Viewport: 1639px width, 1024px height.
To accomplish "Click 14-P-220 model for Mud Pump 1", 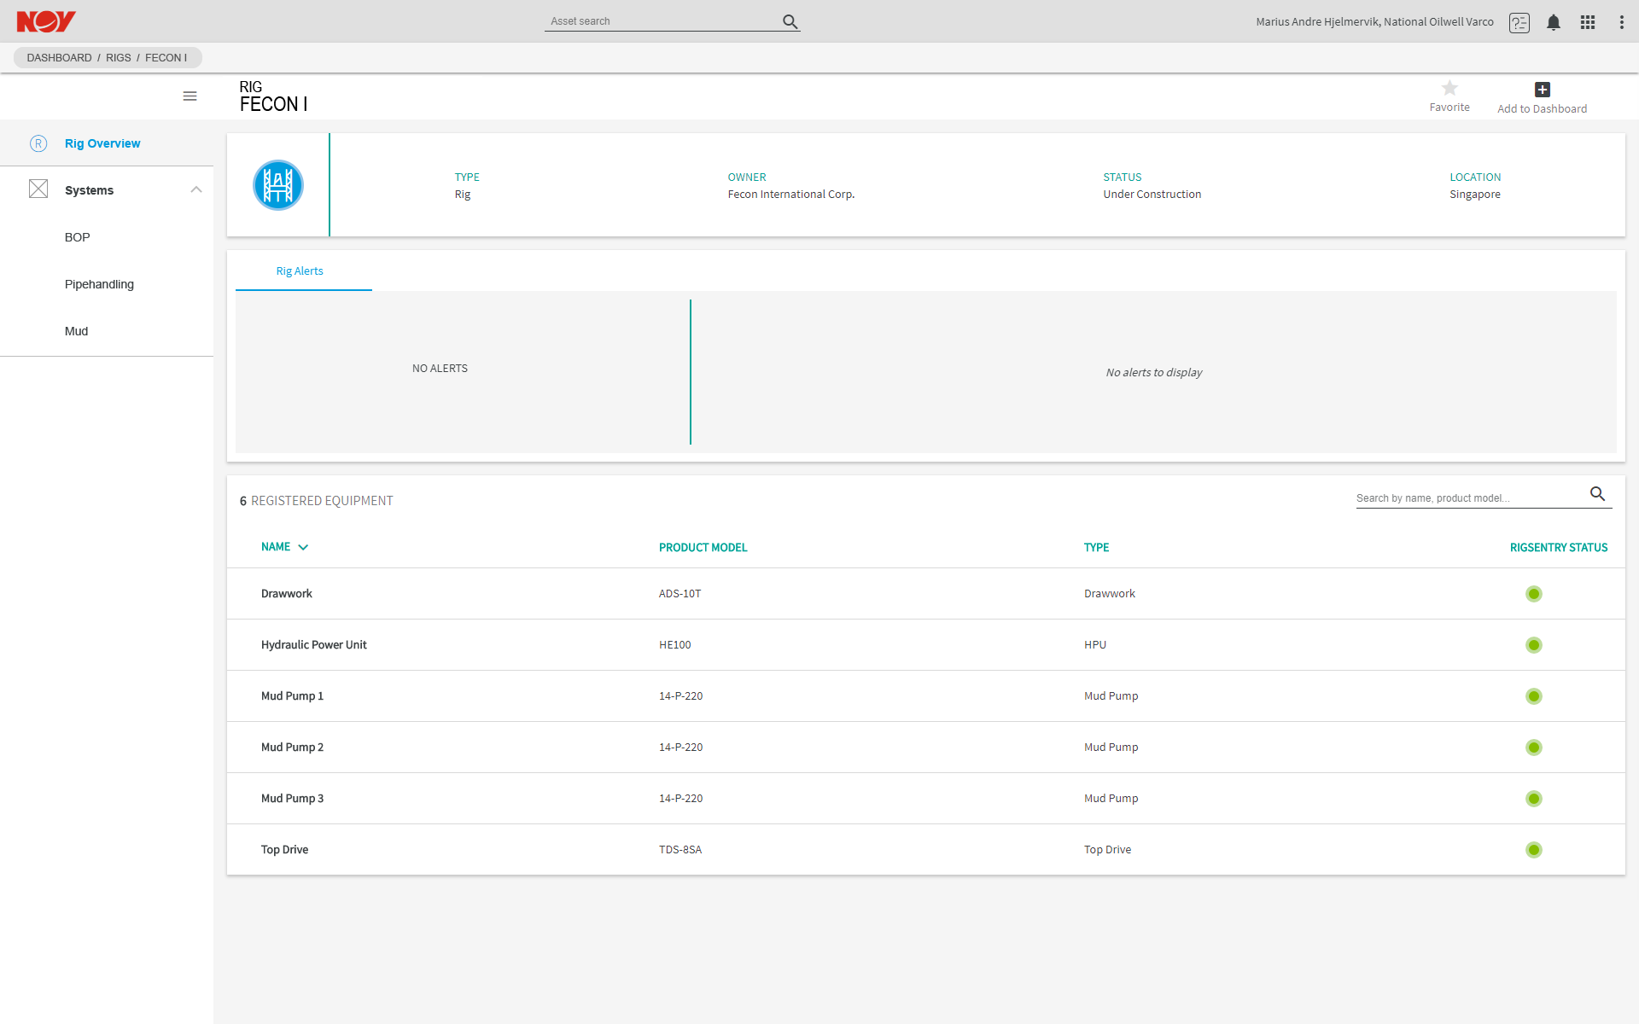I will click(680, 696).
